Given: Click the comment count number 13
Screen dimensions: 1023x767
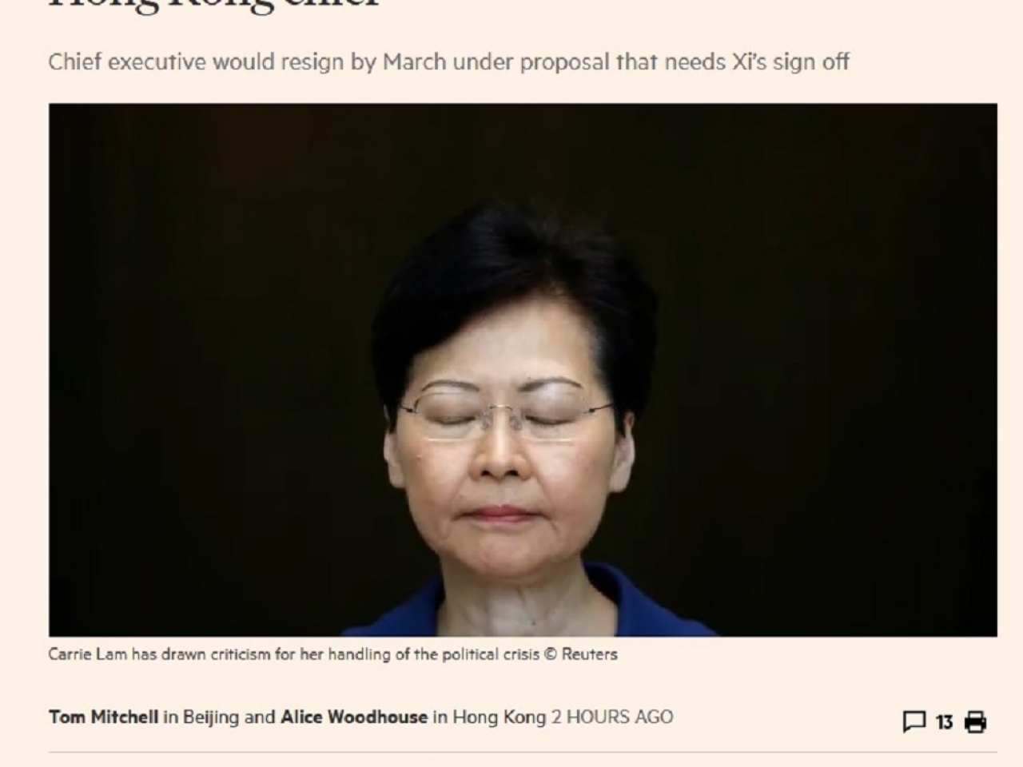Looking at the screenshot, I should (944, 722).
